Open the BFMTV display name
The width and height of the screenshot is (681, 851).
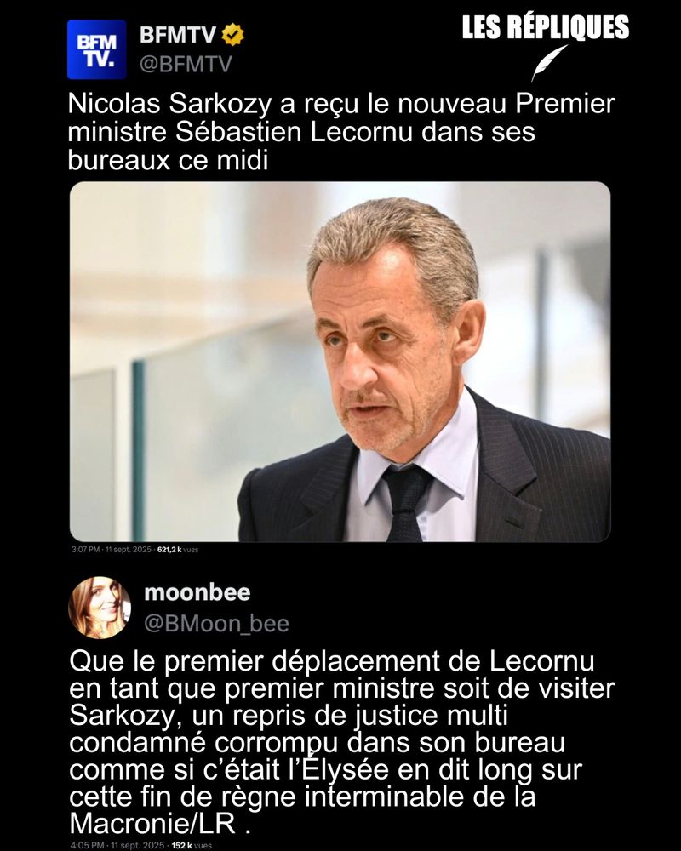point(178,35)
